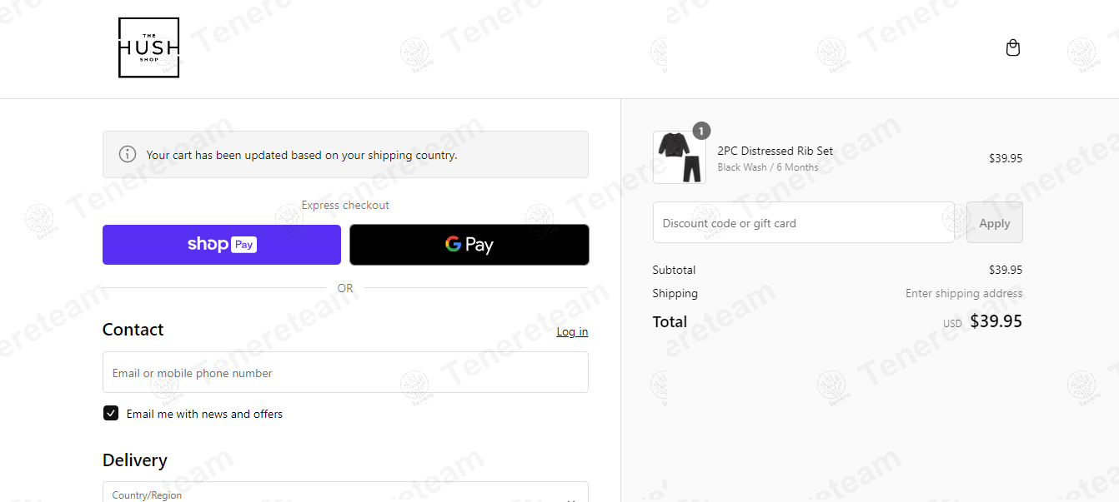Open the shopping bag cart icon

1013,47
